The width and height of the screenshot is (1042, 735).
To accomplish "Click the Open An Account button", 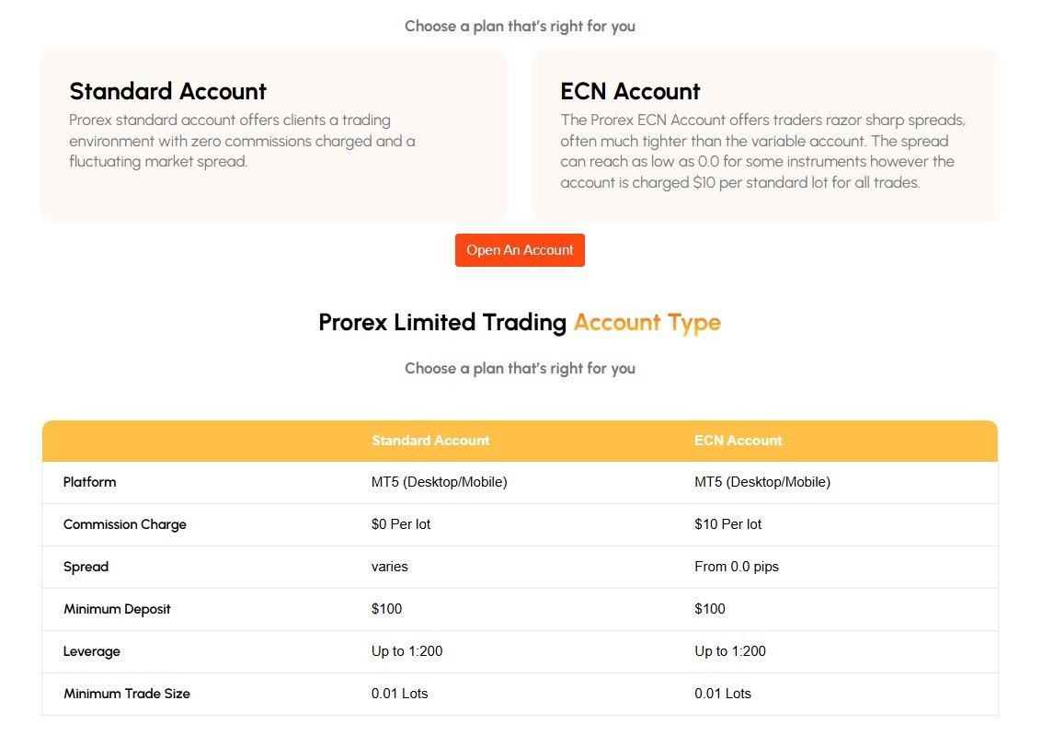I will pos(520,250).
